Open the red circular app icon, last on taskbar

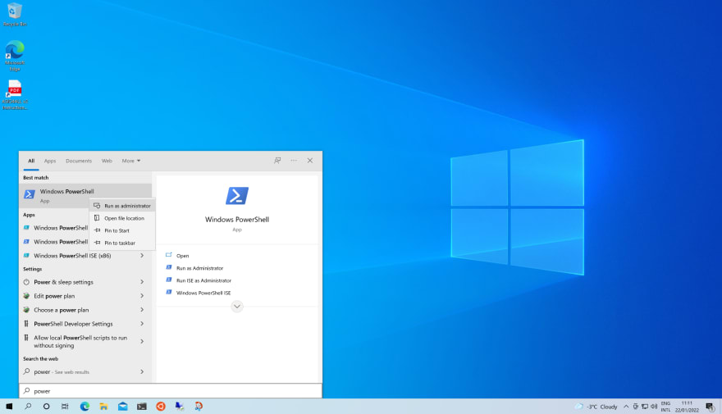click(199, 406)
